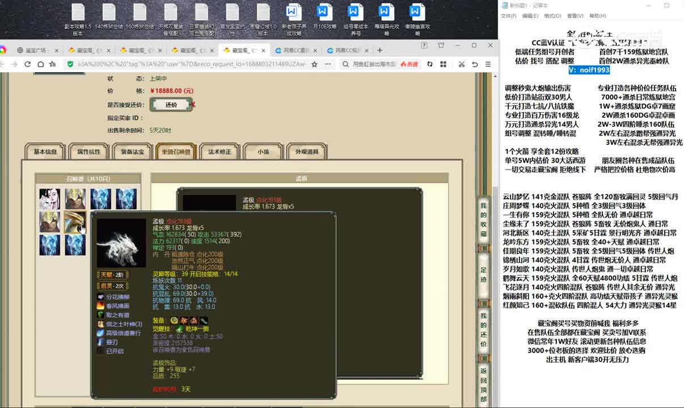This screenshot has height=408, width=684.
Task: Click the first equipment icon beside 装备
Action: click(x=174, y=321)
